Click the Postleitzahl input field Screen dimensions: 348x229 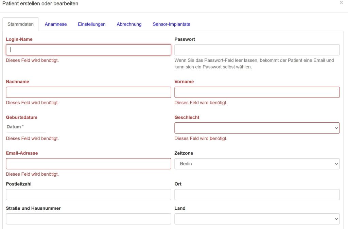[x=88, y=195]
